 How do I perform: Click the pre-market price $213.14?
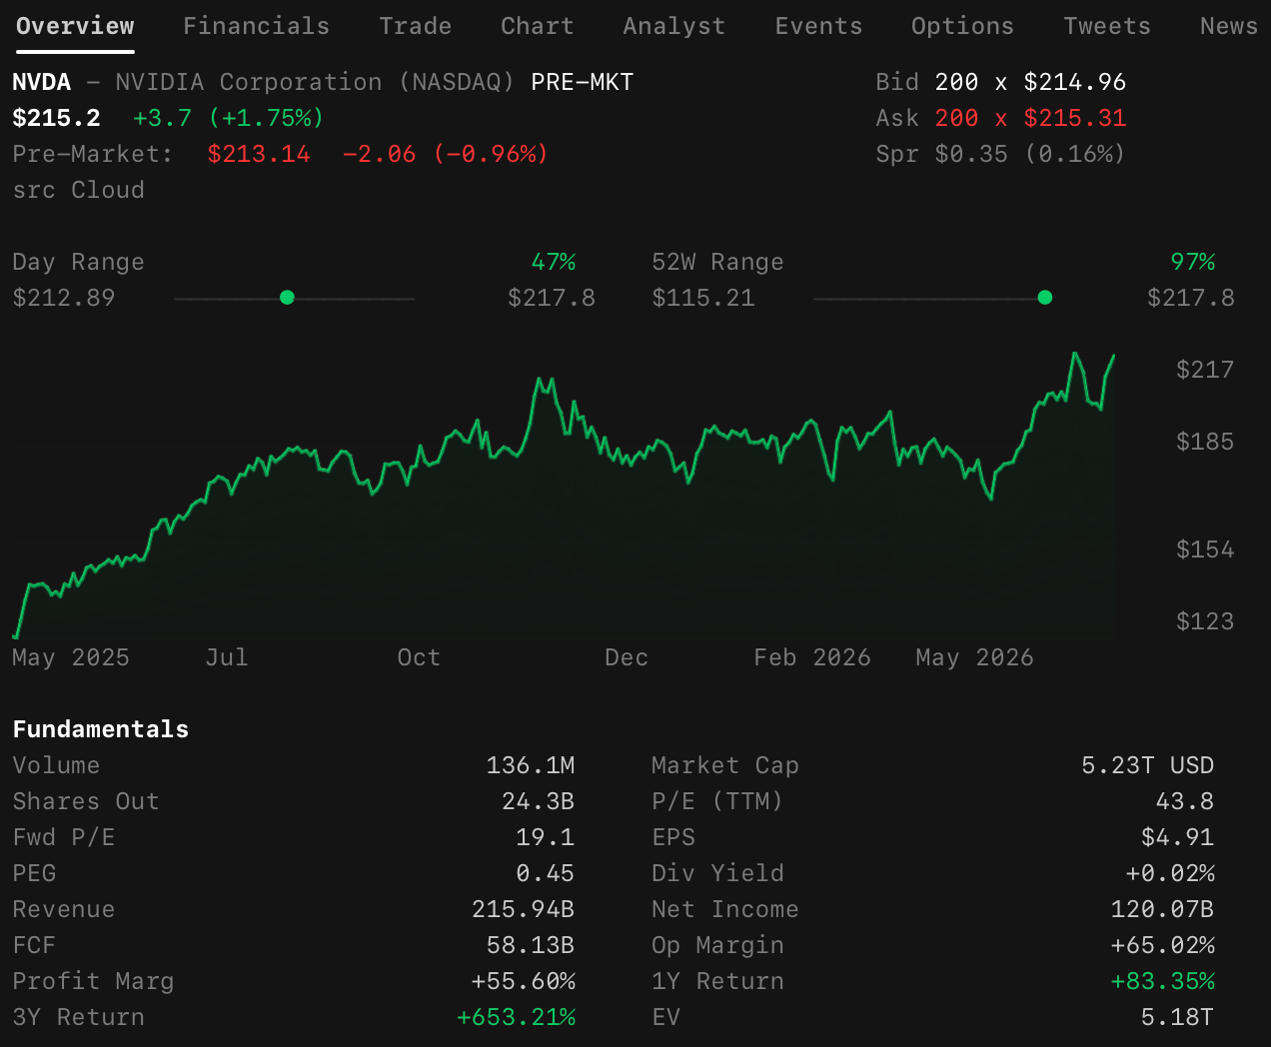(x=259, y=154)
